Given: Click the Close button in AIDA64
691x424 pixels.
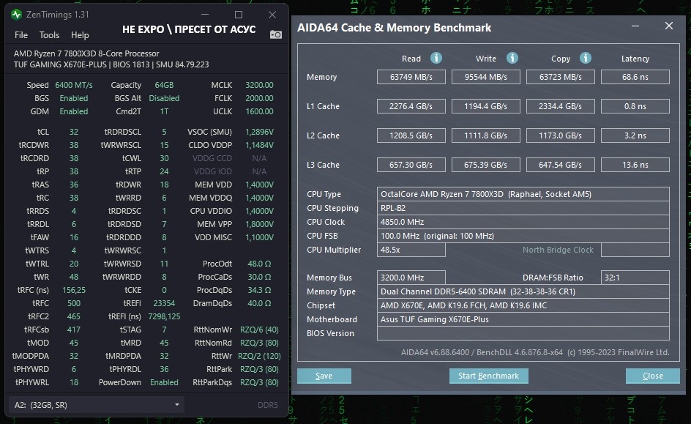Looking at the screenshot, I should point(653,376).
